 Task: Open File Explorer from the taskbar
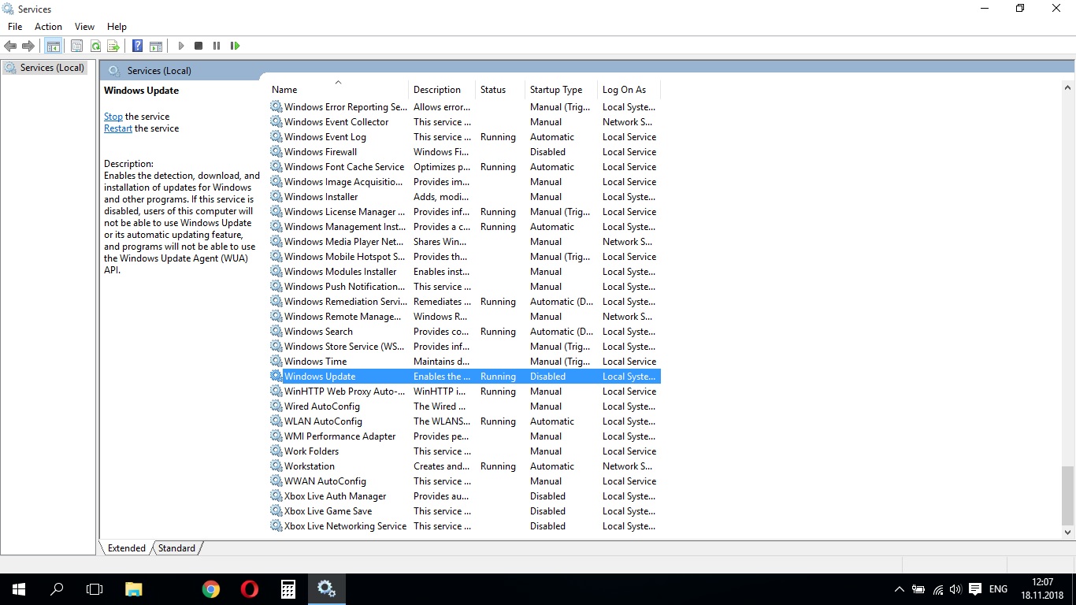coord(134,589)
